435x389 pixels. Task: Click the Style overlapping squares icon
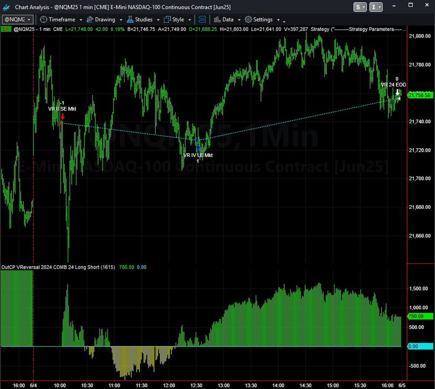tap(167, 19)
